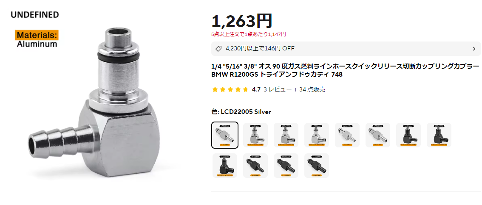The height and width of the screenshot is (205, 482).
Task: Pick the first black elbow variant in top row
Action: pos(408,135)
